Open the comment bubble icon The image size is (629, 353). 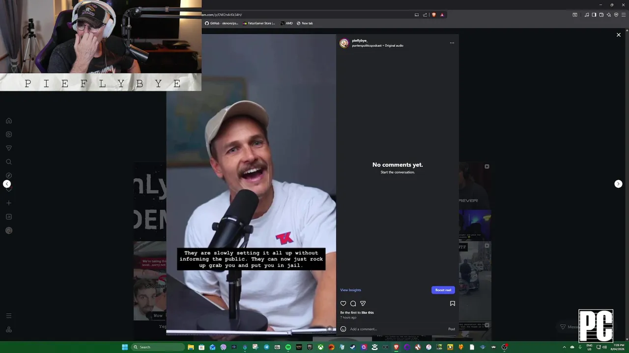[353, 303]
